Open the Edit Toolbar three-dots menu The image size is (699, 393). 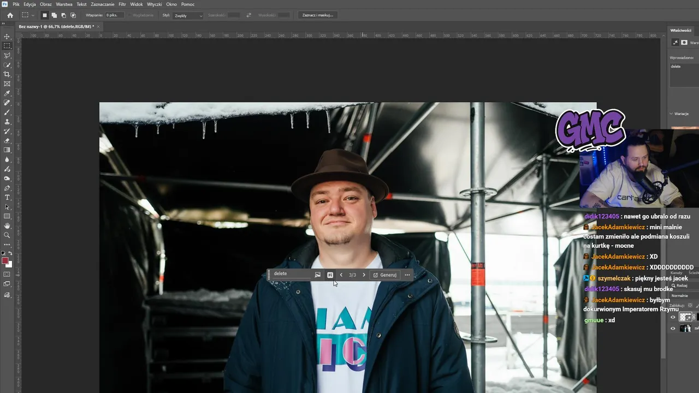point(7,245)
